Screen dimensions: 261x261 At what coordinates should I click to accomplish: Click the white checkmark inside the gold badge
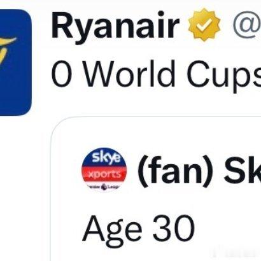(x=204, y=25)
